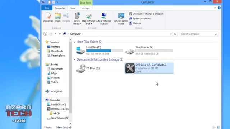The width and height of the screenshot is (230, 129).
Task: Collapse Devices with Removable Storage group
Action: tap(75, 59)
